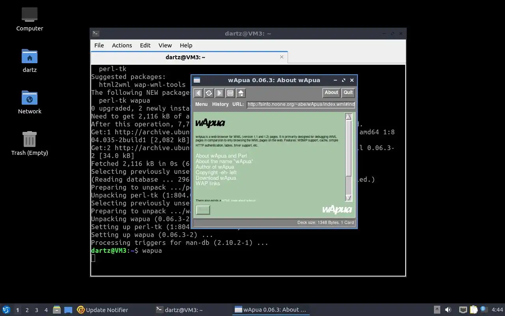Open the terminal Help menu
Screen dimensions: 505x316
pyautogui.click(x=186, y=45)
